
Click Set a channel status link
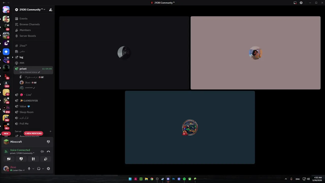coord(30,72)
